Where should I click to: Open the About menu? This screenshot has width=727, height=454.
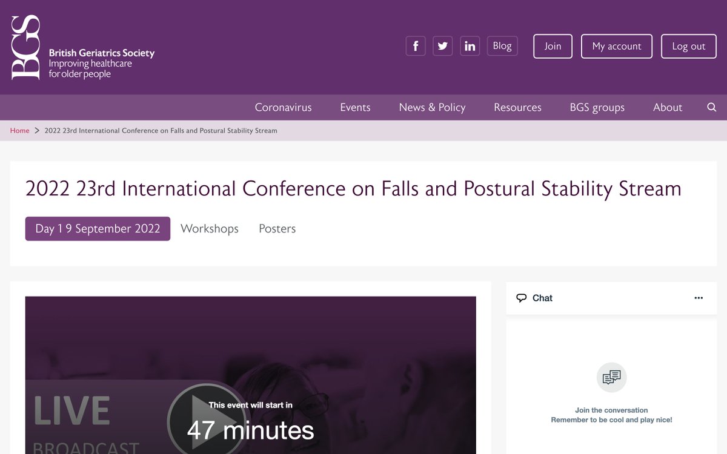point(668,107)
